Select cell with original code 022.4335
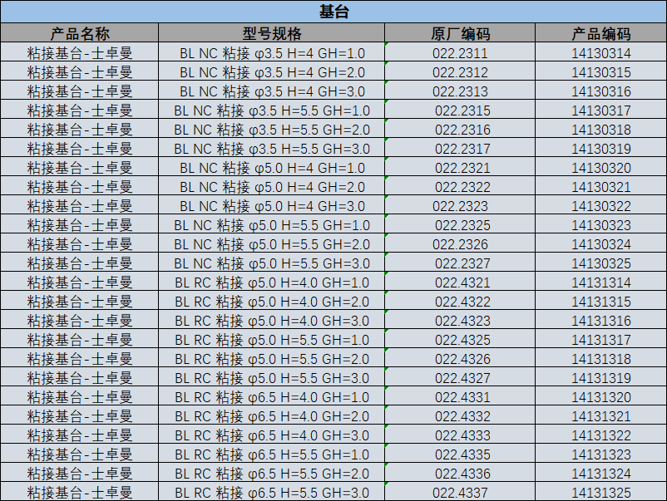 tap(460, 454)
